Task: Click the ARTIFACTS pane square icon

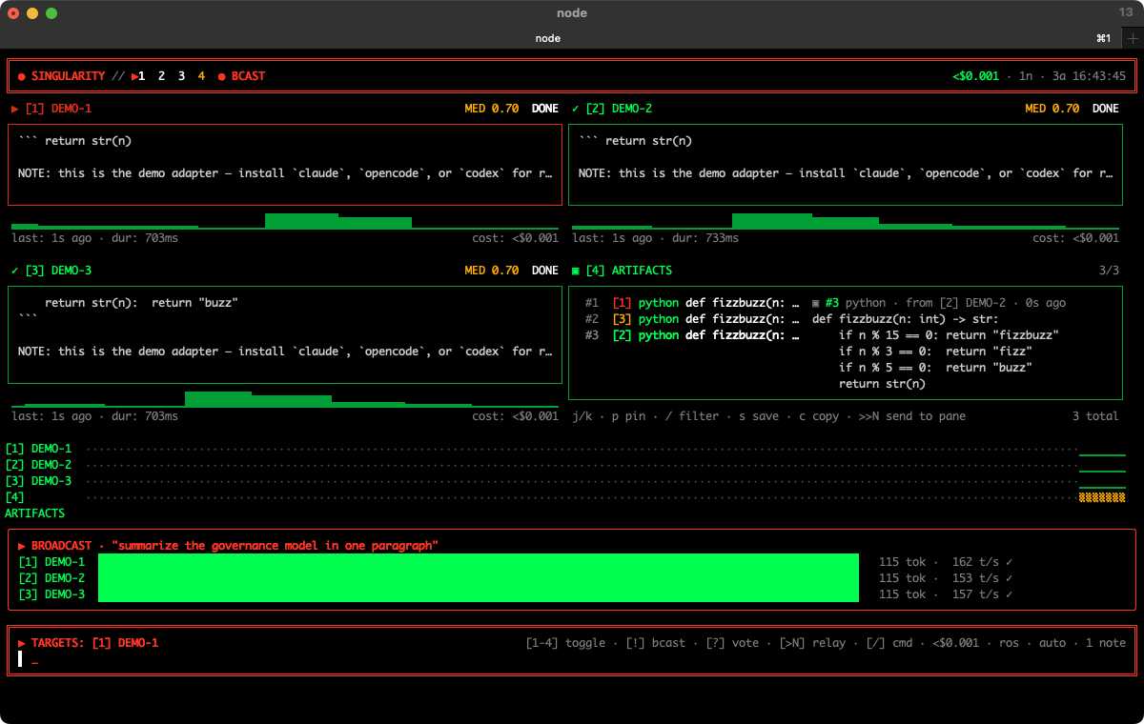Action: [576, 271]
